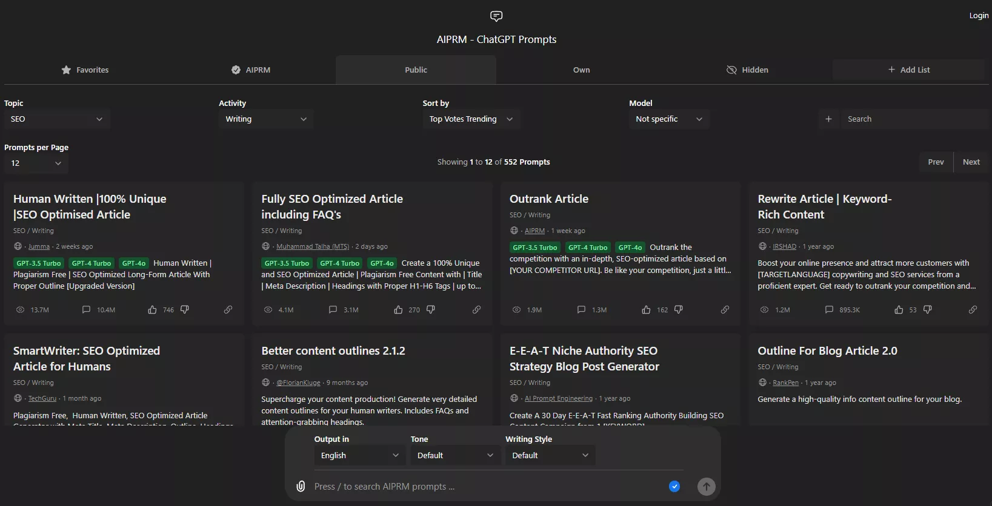Copy link of Fully SEO Optimized Article prompt
This screenshot has height=506, width=992.
(477, 310)
